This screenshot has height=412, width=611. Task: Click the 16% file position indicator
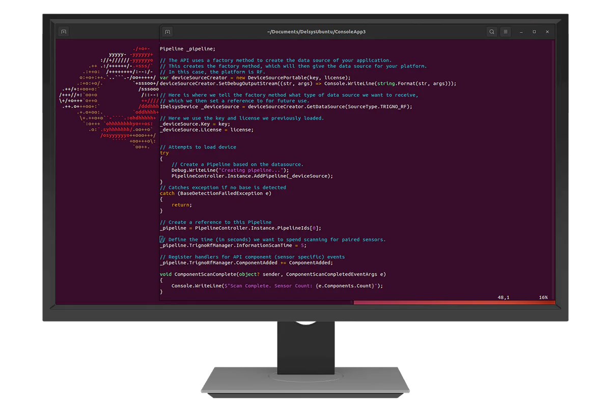(x=543, y=297)
